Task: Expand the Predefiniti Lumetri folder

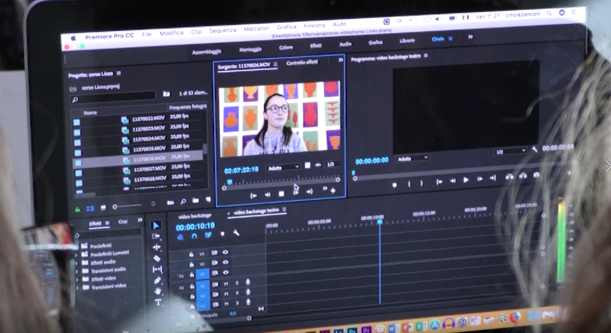Action: 77,256
